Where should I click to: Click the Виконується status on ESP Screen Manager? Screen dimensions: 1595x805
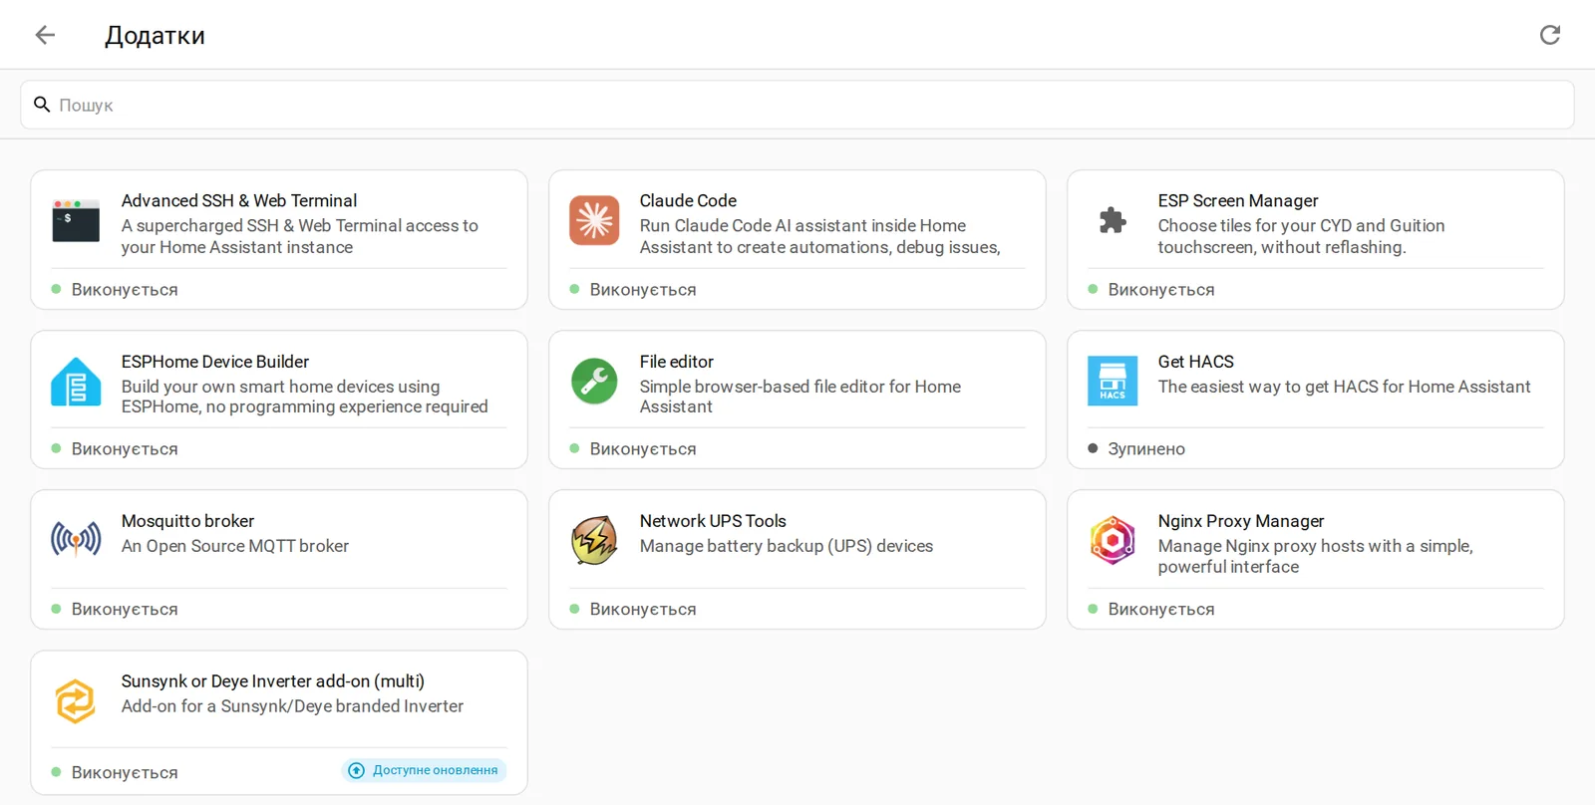point(1161,290)
